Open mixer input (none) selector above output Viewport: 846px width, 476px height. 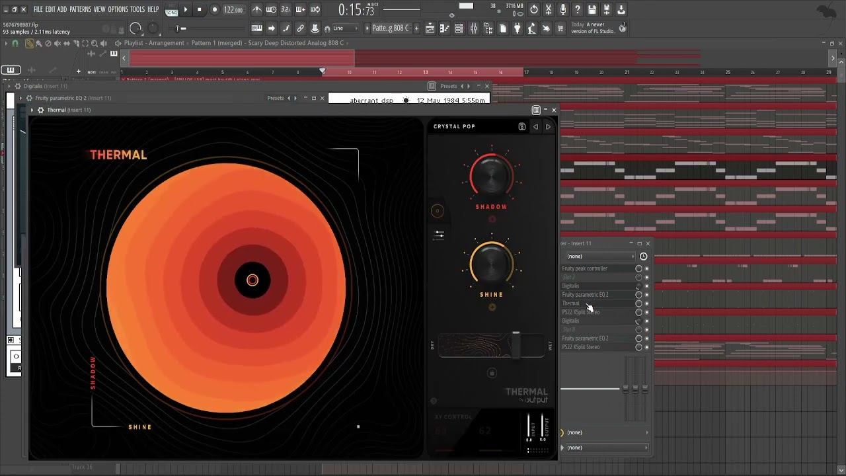click(x=605, y=432)
